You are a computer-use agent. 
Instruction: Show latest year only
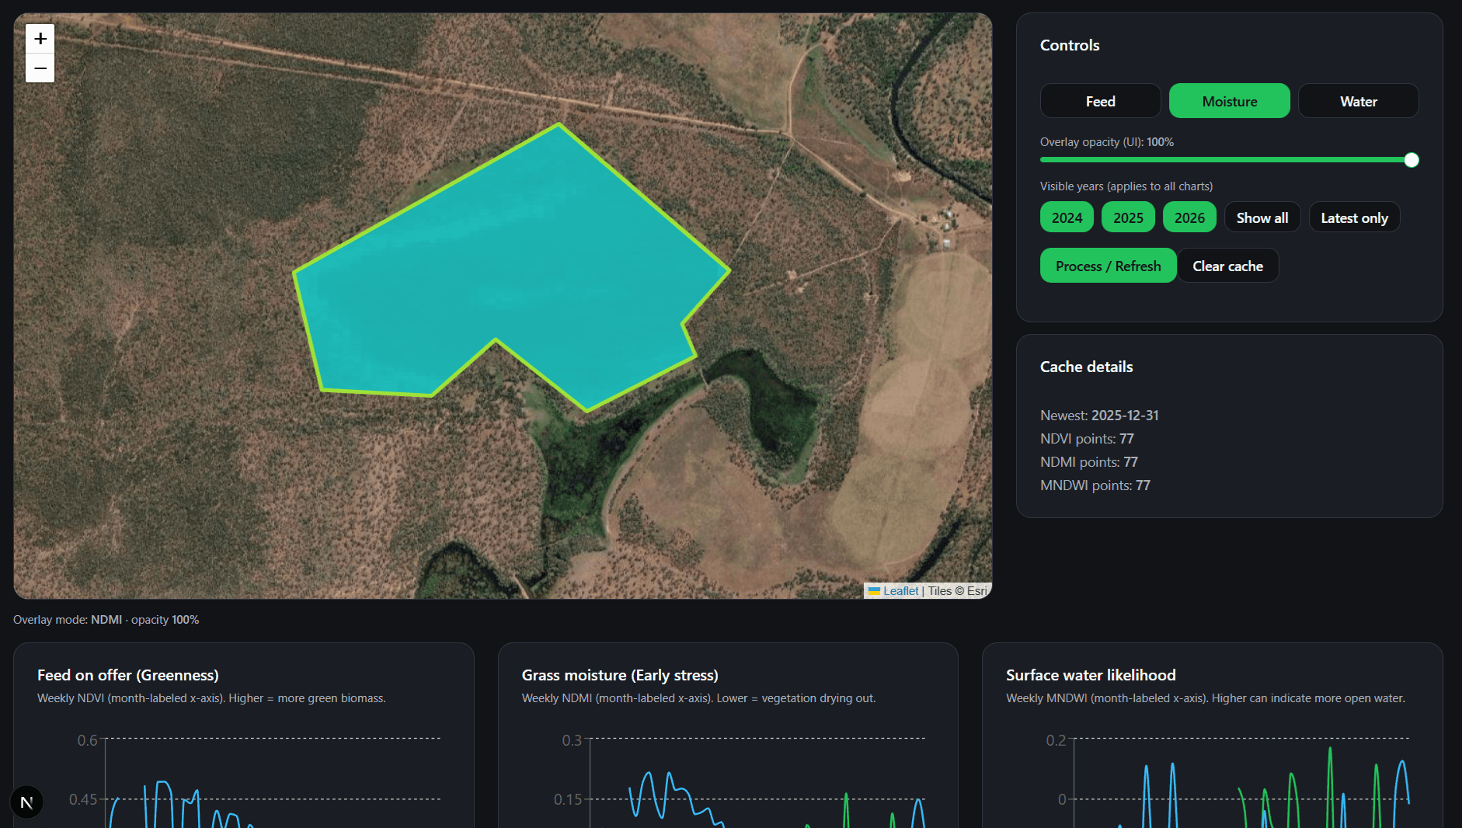click(x=1354, y=217)
